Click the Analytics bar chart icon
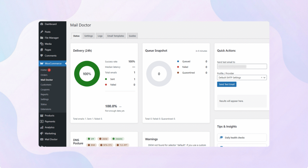Image resolution: width=308 pixels, height=168 pixels. [x=42, y=127]
